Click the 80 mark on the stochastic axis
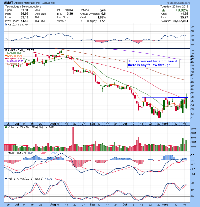The width and height of the screenshot is (200, 207). tap(192, 183)
